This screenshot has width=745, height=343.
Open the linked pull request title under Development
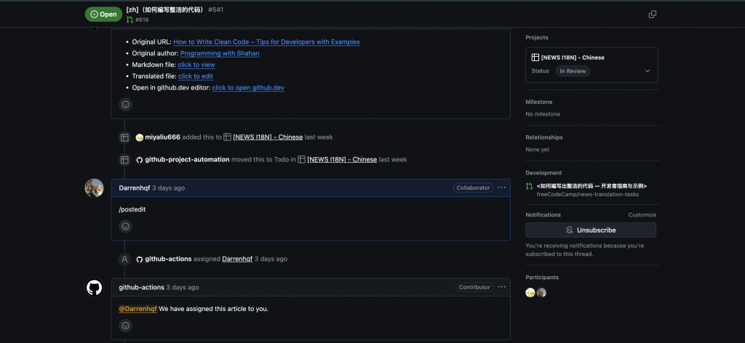click(x=591, y=187)
